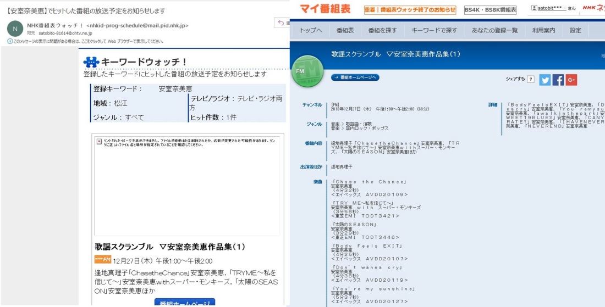Image resolution: width=605 pixels, height=307 pixels.
Task: Click the song title「You're my sunshine」
Action: pos(375,288)
